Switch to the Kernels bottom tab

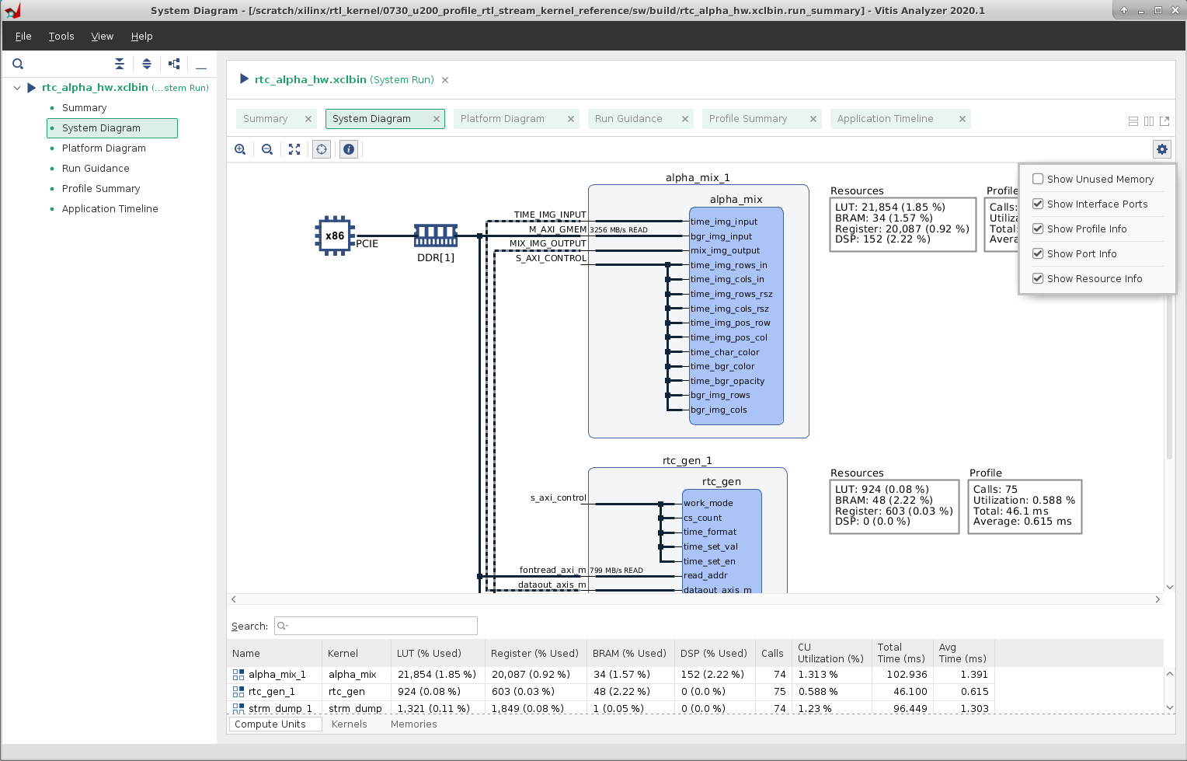(x=349, y=724)
